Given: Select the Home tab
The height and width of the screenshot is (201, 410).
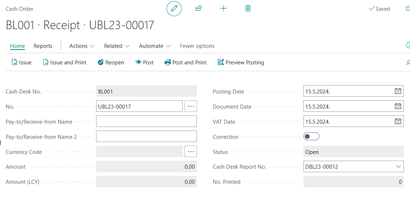Looking at the screenshot, I should [17, 46].
